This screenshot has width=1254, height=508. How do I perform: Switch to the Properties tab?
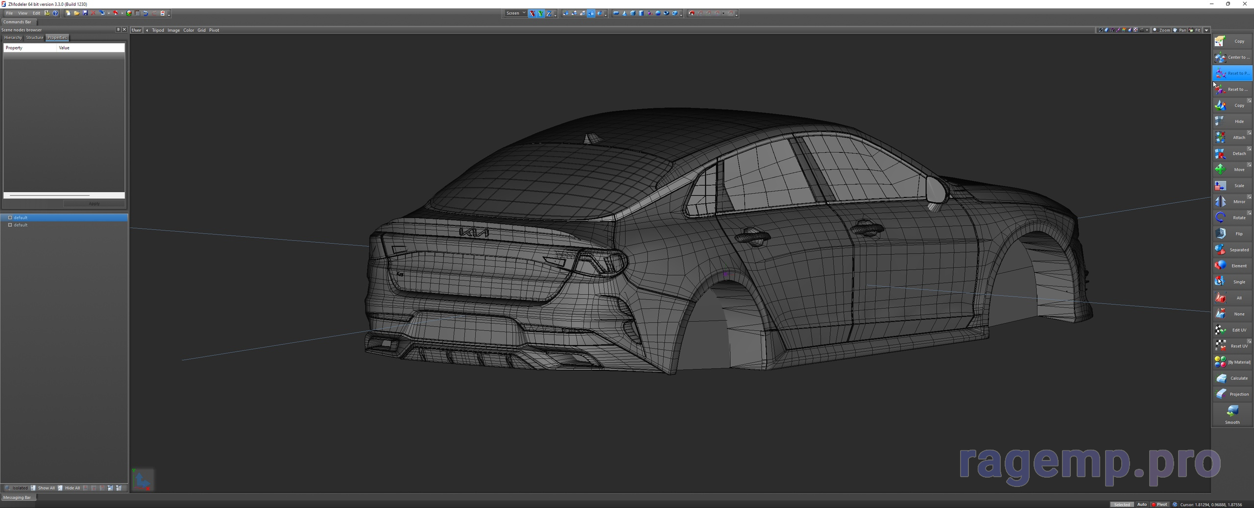point(57,38)
